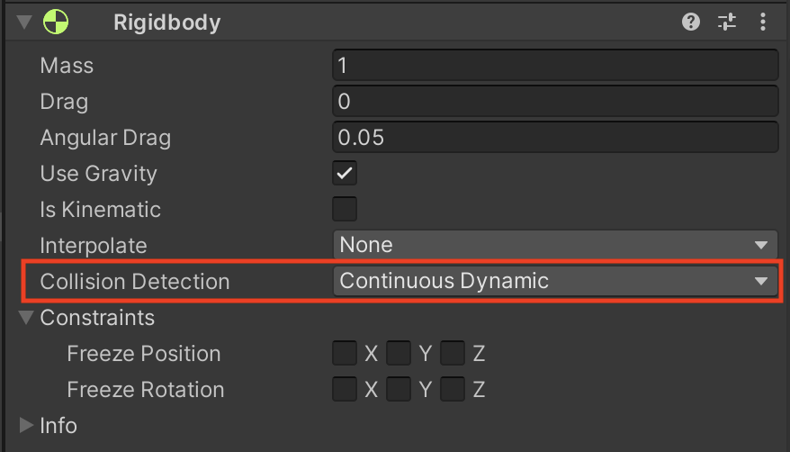Click the Angular Drag value field
This screenshot has width=790, height=452.
coord(554,138)
